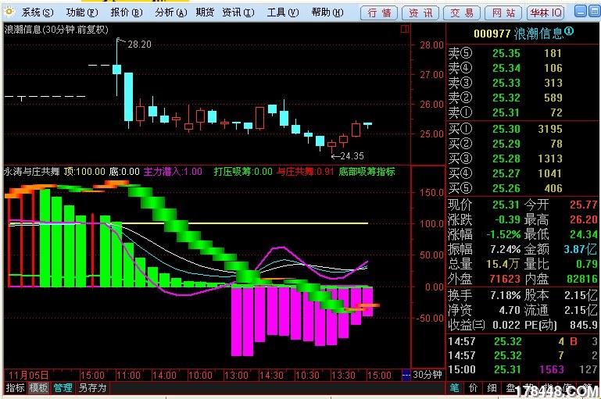Open the 30分钟 period selector
Image resolution: width=601 pixels, height=399 pixels.
tap(427, 376)
